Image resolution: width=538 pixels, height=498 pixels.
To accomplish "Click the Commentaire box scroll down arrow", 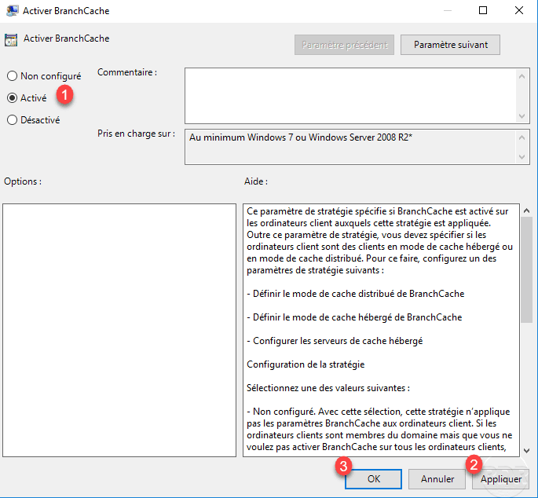I will pos(522,116).
